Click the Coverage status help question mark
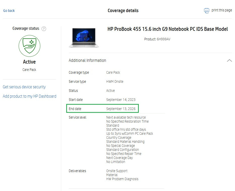The image size is (235, 191). 44,29
